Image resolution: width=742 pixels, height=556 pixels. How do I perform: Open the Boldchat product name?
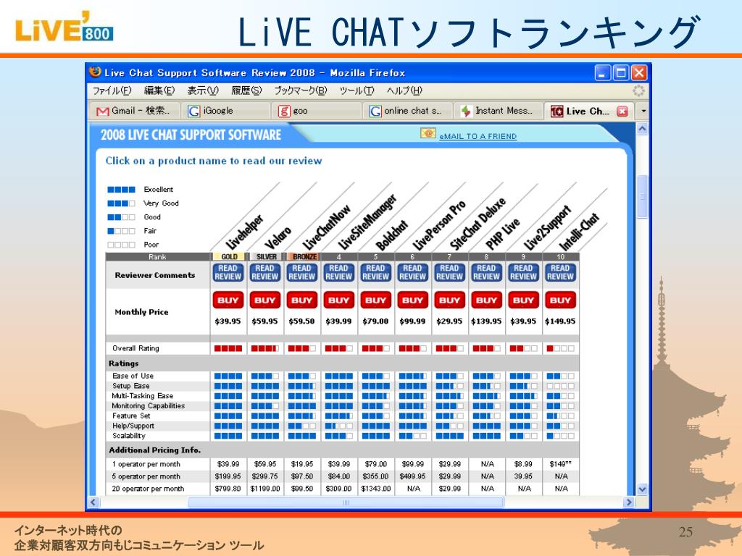click(391, 235)
